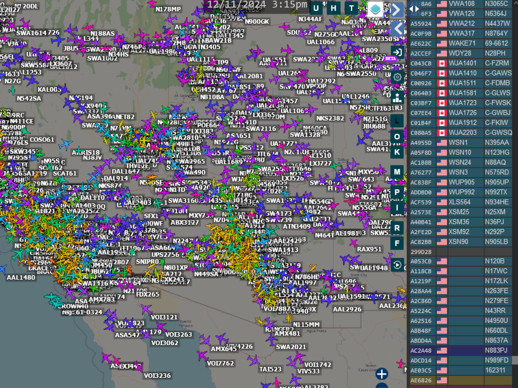
Task: Click the VOI3236 aircraft label
Action: tap(157, 375)
